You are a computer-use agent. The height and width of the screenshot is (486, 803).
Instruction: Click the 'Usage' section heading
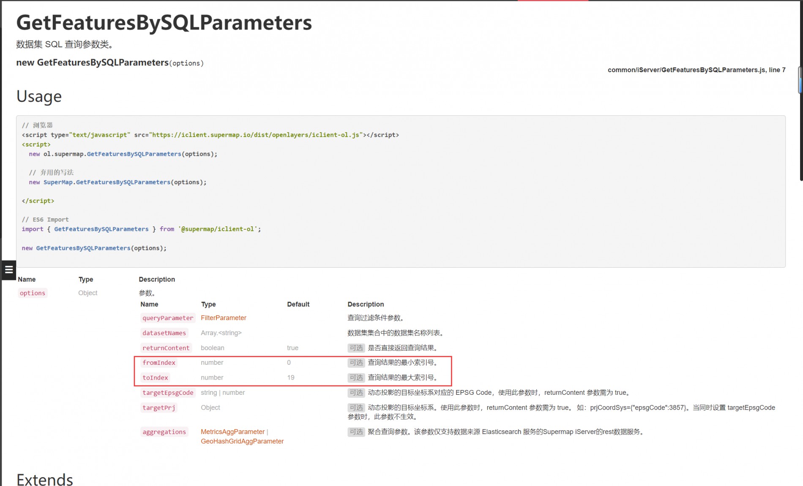pos(39,97)
